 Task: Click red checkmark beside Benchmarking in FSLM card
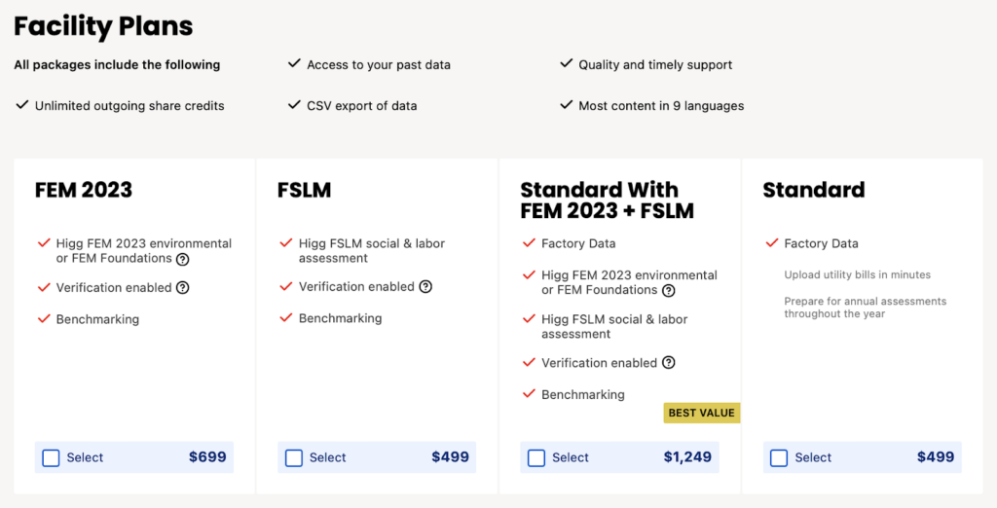286,317
